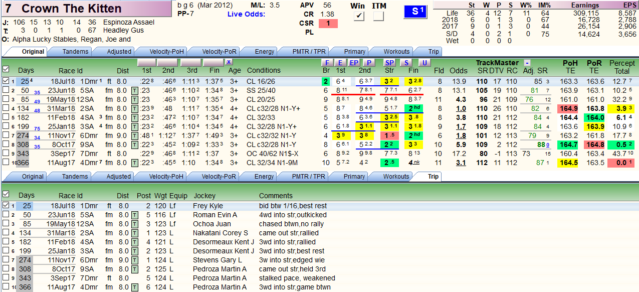
Task: Click the blue 75 link in the Days column
Action: pos(37,129)
